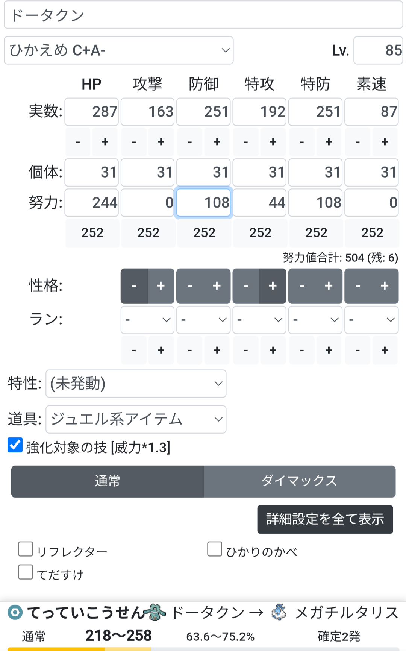This screenshot has width=406, height=651.
Task: Enable the ひかりのかべ checkbox
Action: (x=215, y=549)
